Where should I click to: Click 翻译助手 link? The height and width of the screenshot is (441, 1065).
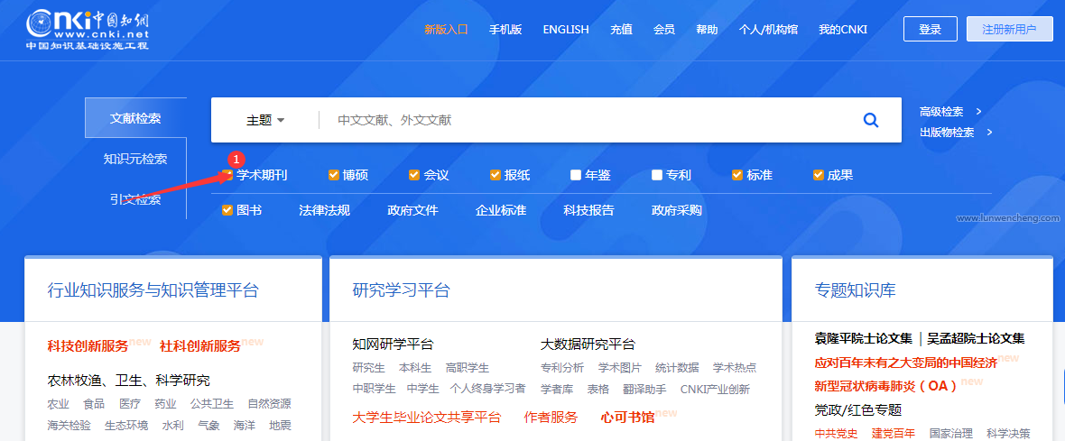644,390
